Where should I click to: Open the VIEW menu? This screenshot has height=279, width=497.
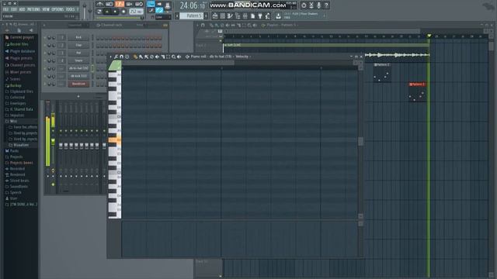pos(46,9)
